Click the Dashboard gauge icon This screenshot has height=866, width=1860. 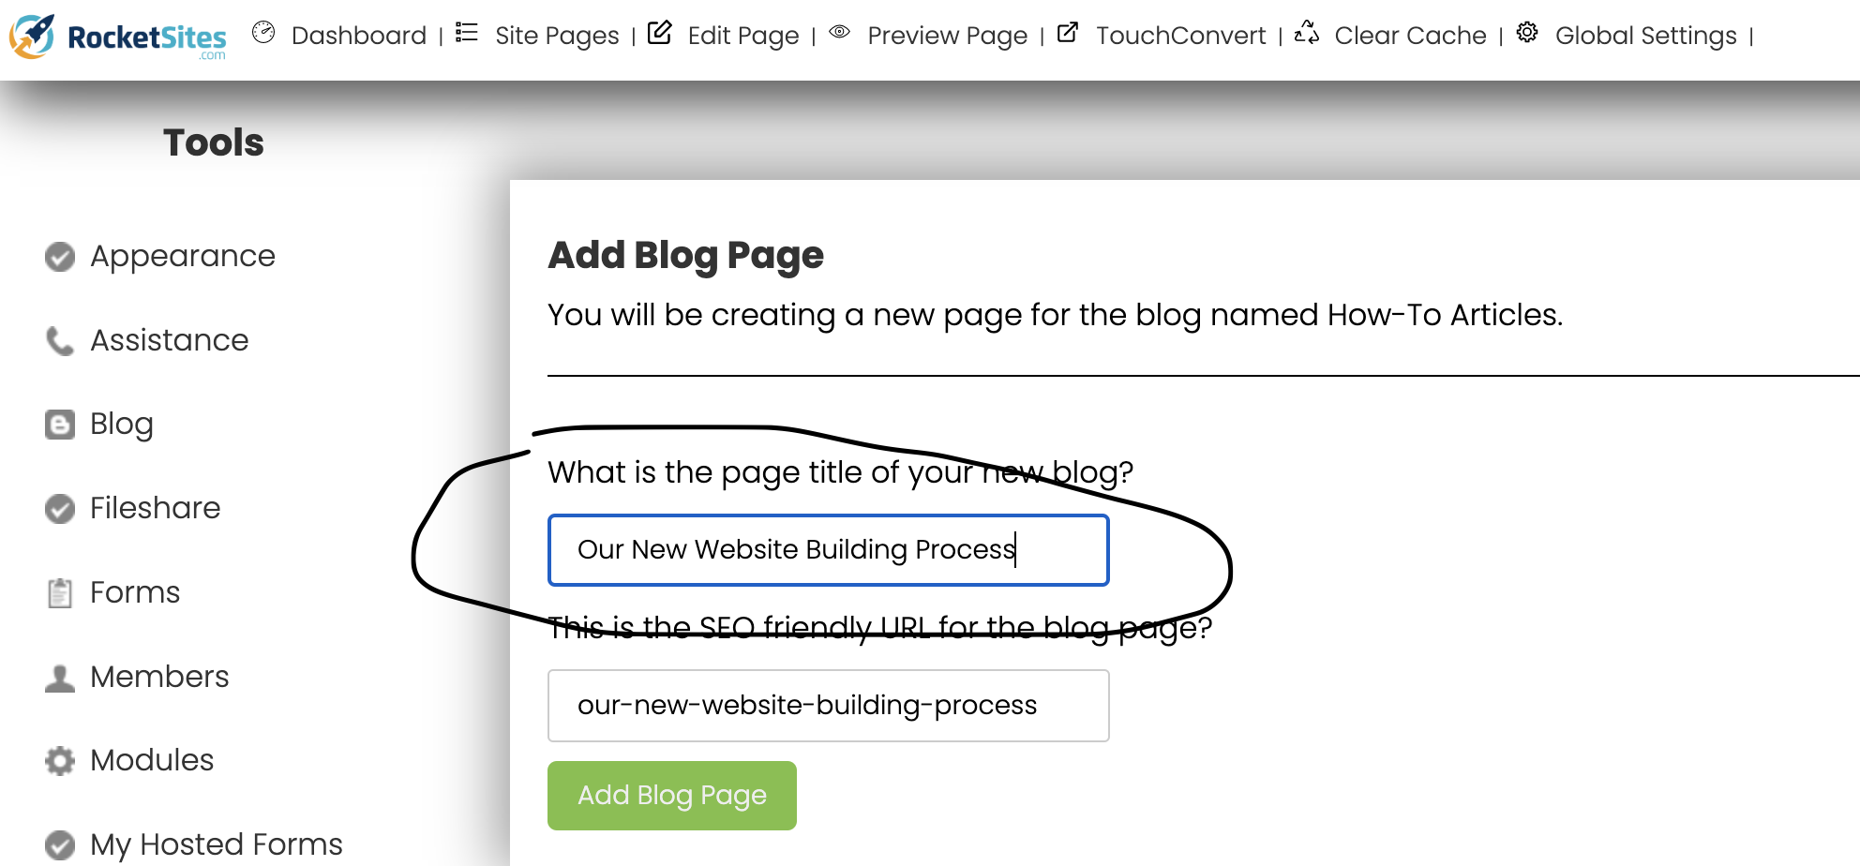(263, 33)
